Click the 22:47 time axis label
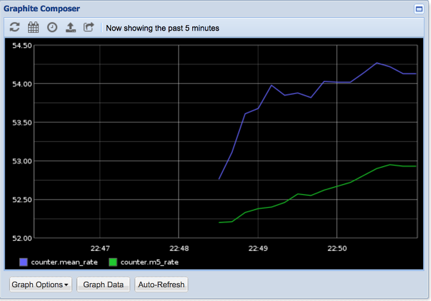 coord(99,248)
